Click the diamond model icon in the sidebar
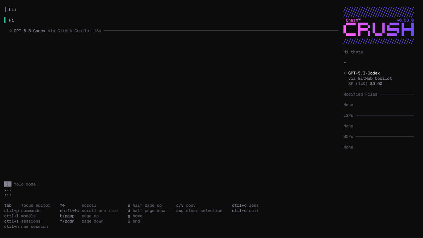Screen dimensions: 423x238 coord(345,73)
